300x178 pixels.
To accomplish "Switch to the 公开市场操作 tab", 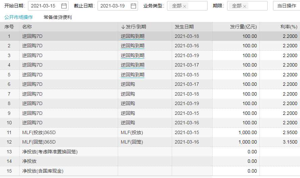I will 19,17.
